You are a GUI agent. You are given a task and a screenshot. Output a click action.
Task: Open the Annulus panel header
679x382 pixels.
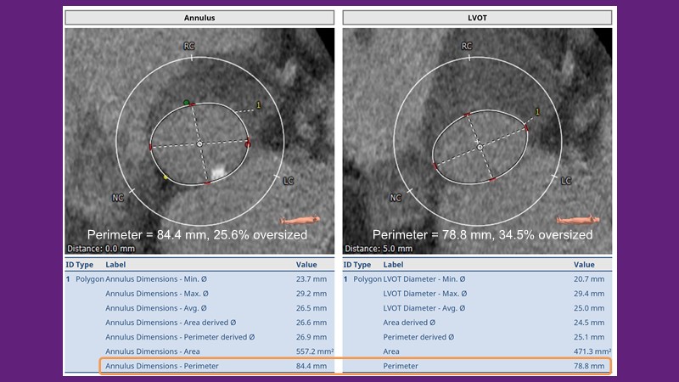[x=199, y=17]
